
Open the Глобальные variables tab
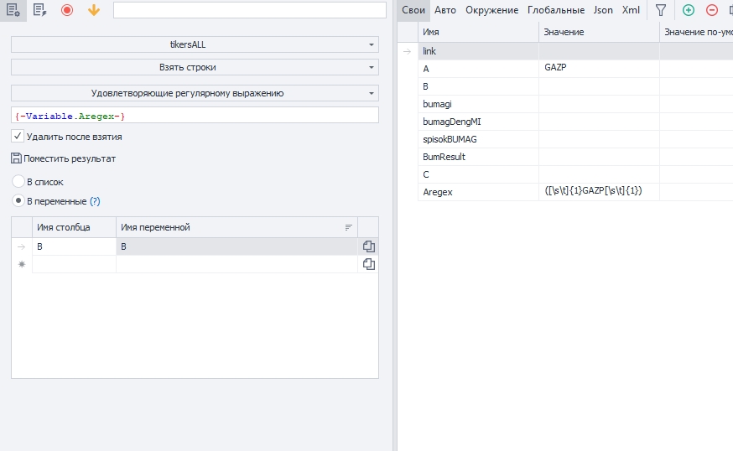(x=556, y=10)
